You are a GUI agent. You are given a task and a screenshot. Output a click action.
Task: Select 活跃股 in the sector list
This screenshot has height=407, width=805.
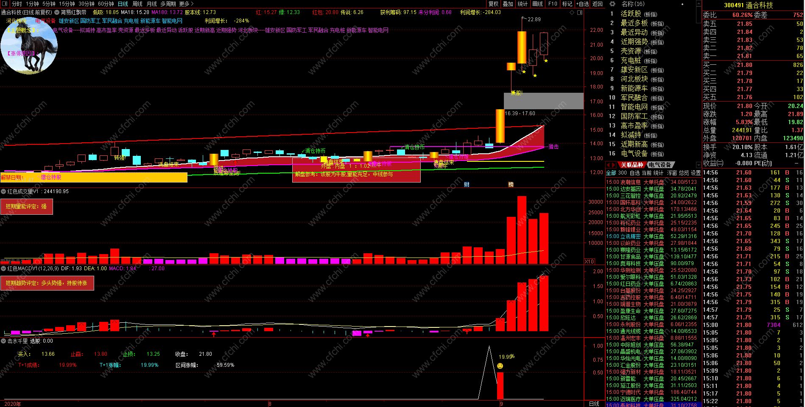631,14
